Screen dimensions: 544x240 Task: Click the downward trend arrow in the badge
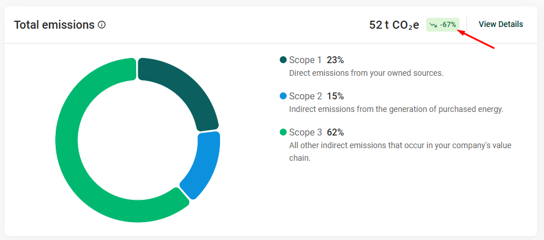[x=434, y=25]
